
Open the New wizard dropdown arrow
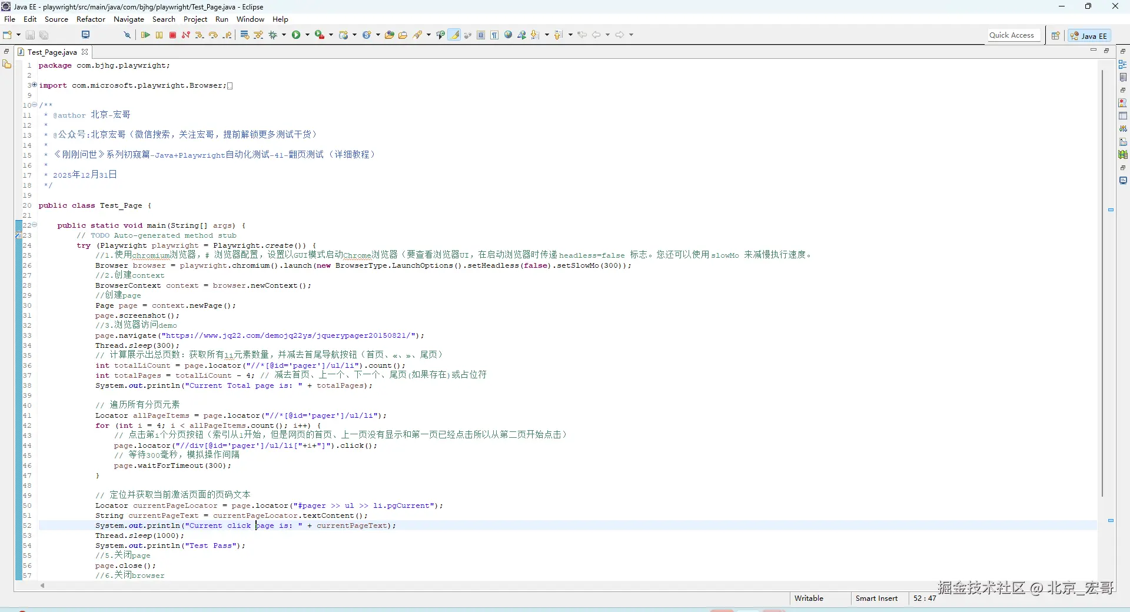pos(19,35)
